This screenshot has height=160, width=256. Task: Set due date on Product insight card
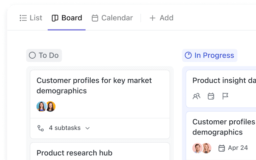pyautogui.click(x=211, y=96)
